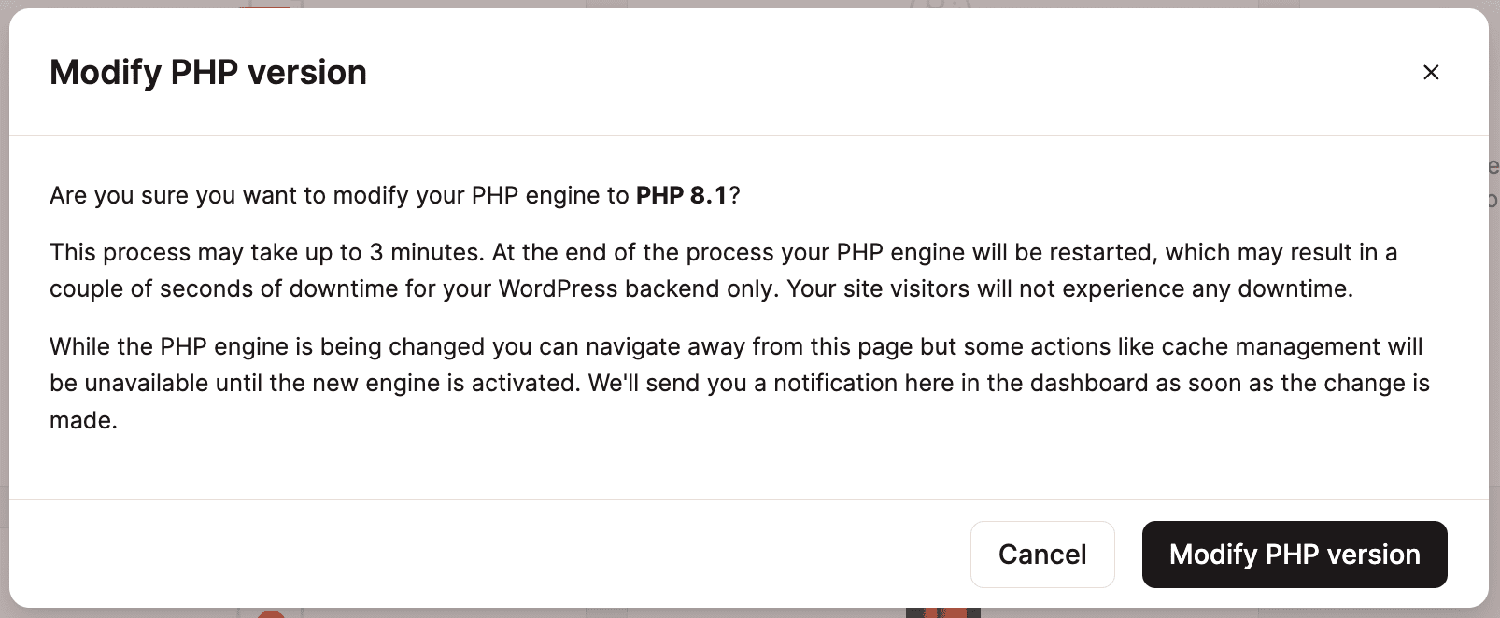The width and height of the screenshot is (1500, 618).
Task: Abort the version change via Cancel
Action: (x=1042, y=554)
